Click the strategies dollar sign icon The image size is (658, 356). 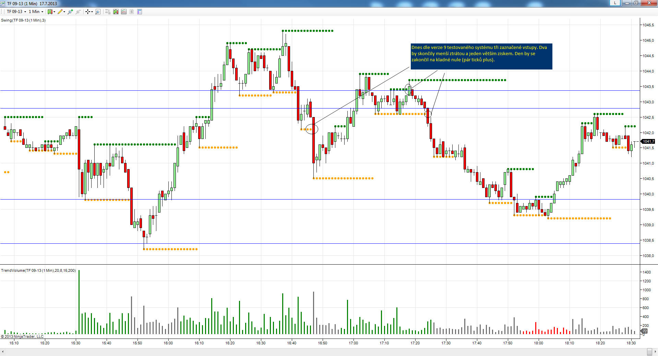(x=132, y=12)
